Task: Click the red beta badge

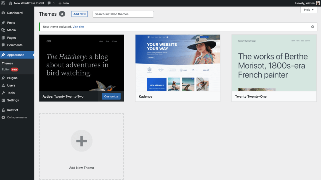Action: click(x=14, y=69)
